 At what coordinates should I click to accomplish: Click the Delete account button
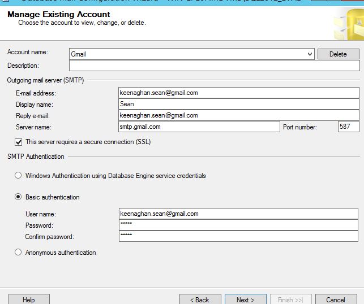click(338, 54)
